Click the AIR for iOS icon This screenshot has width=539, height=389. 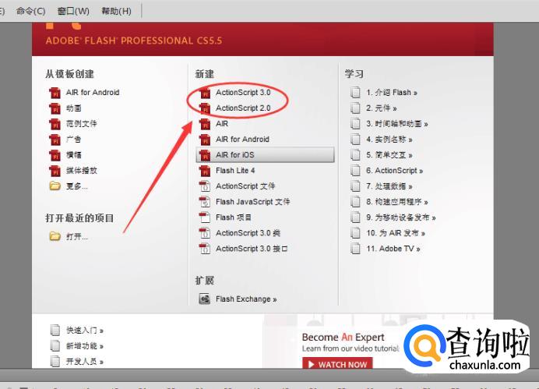pyautogui.click(x=205, y=155)
